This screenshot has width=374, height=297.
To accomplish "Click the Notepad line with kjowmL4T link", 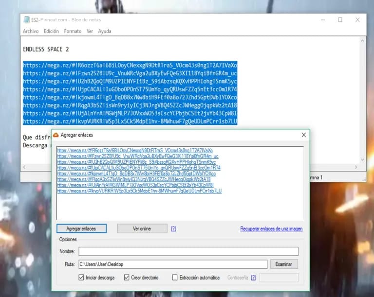I will pos(130,97).
